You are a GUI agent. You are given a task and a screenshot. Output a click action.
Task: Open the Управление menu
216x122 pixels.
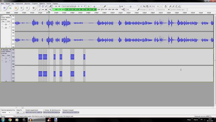(19, 4)
